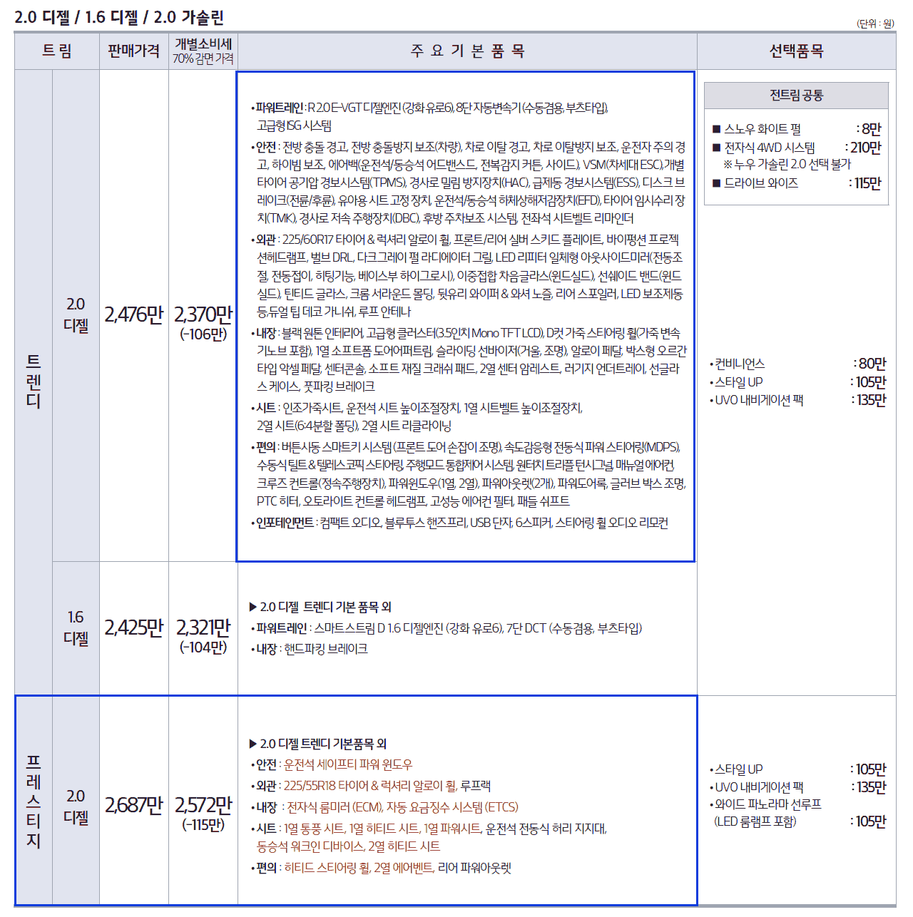Click the '2,687만' sale price

click(134, 805)
